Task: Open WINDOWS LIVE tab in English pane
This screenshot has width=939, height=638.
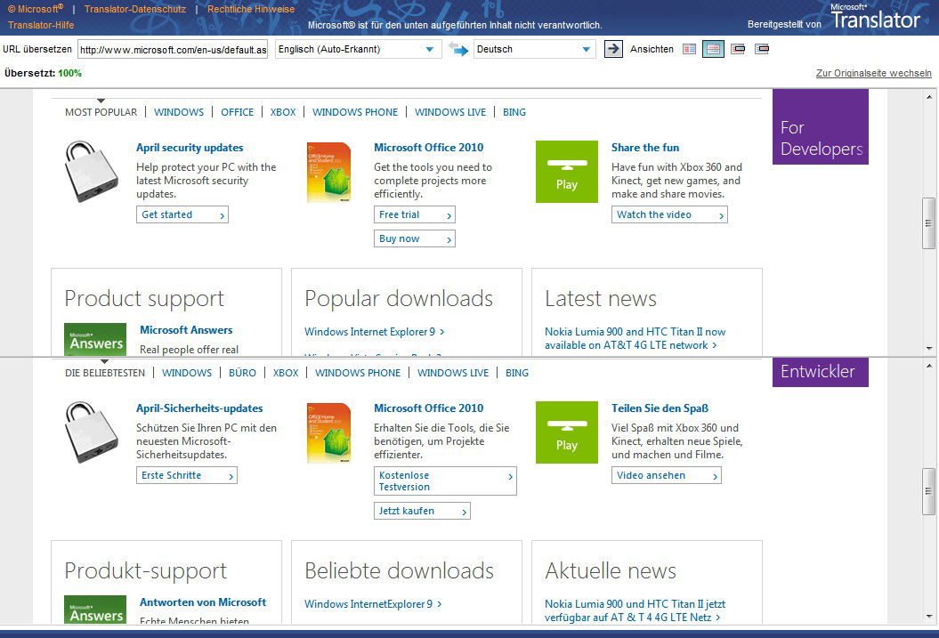Action: pos(450,112)
